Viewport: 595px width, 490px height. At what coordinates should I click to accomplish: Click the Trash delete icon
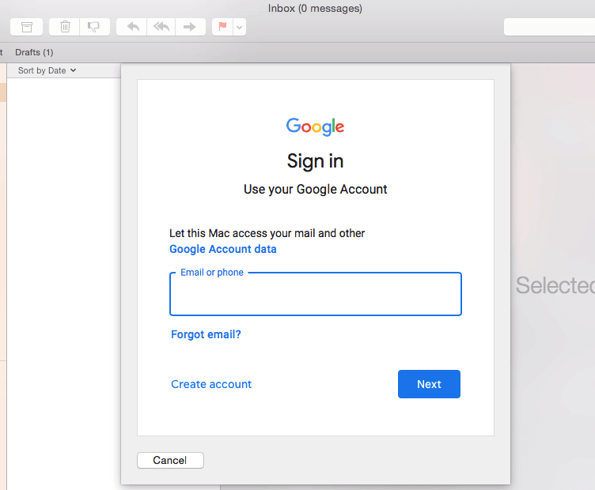coord(65,27)
